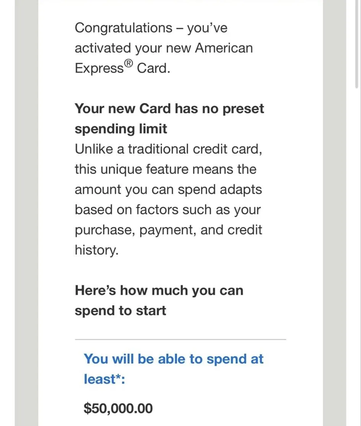361x426 pixels.
Task: Click "Your new Card has no preset" heading
Action: [169, 109]
